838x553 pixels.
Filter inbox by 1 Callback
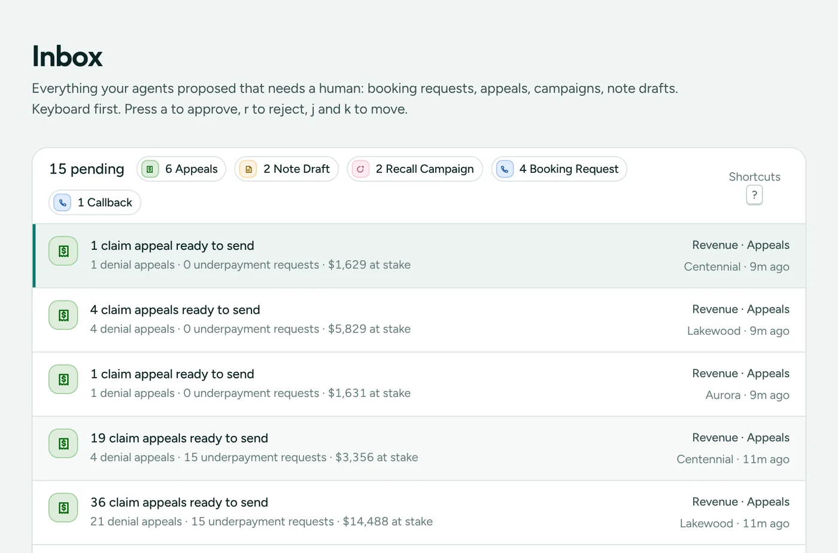point(95,203)
